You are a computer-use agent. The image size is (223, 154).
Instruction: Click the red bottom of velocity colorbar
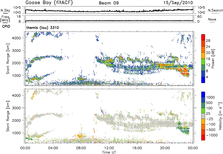(203, 138)
